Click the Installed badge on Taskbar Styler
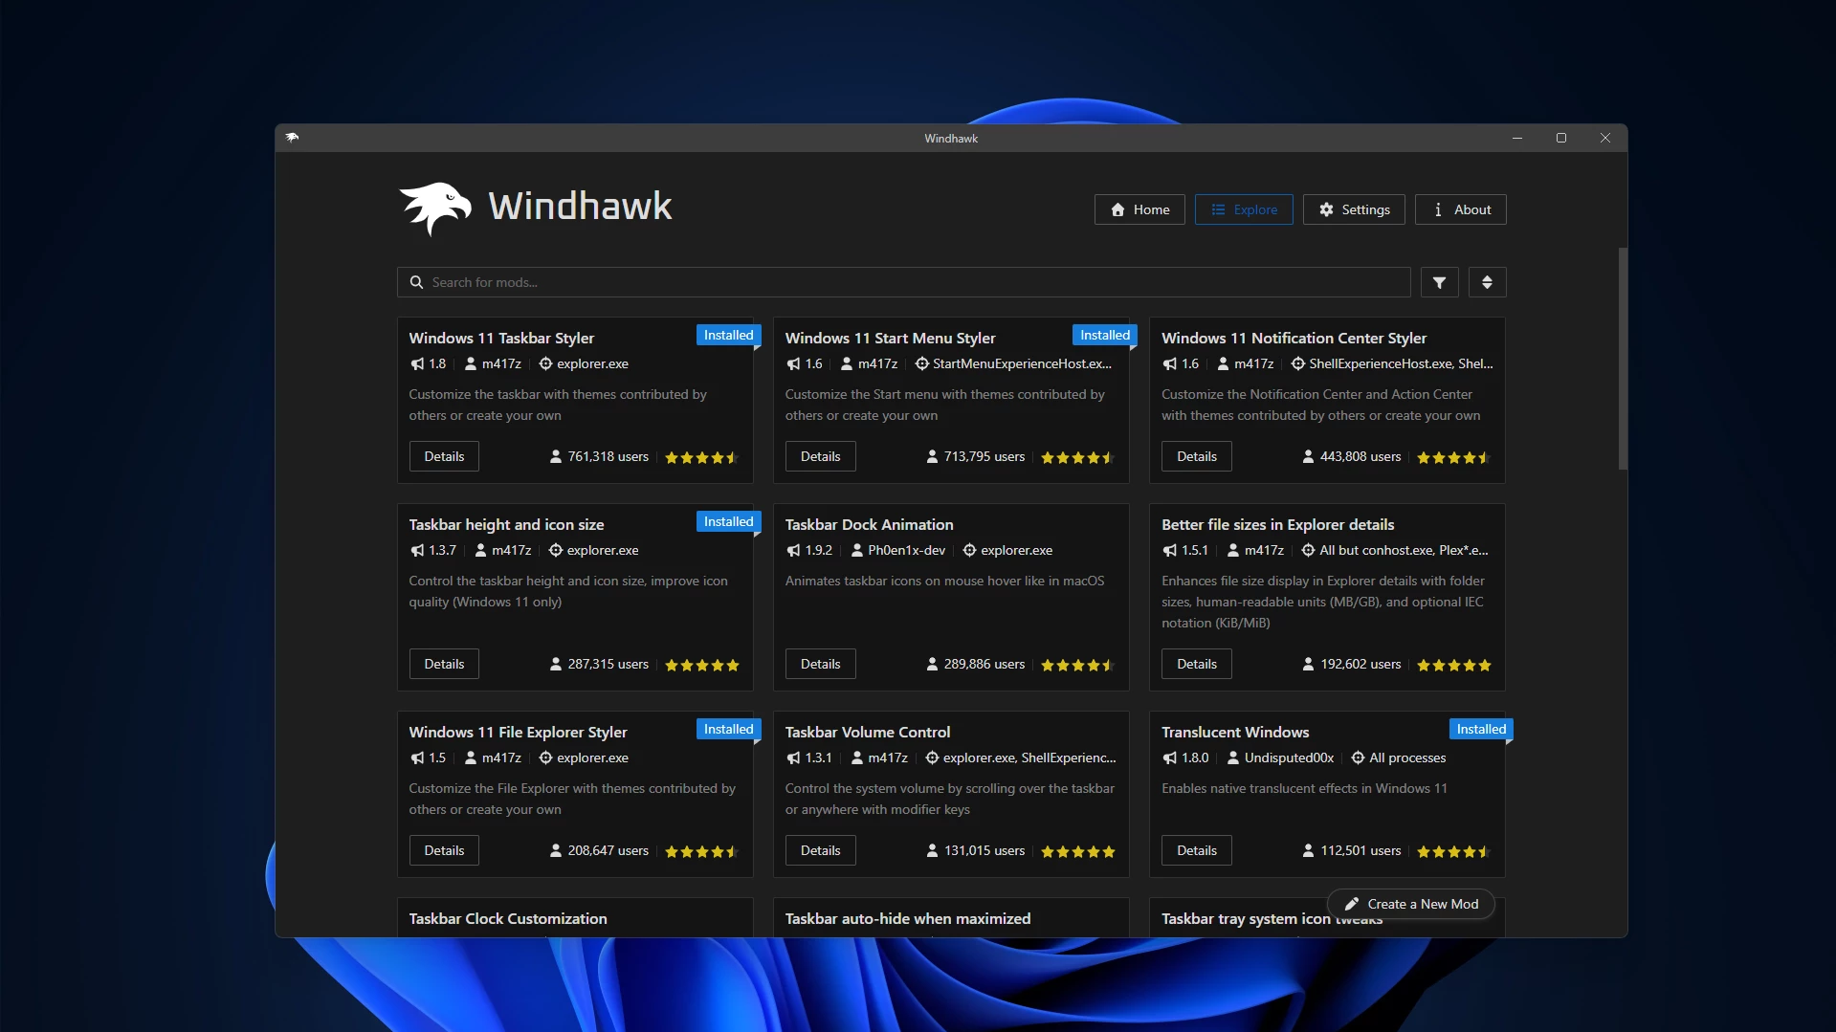Viewport: 1836px width, 1032px height. [x=728, y=335]
